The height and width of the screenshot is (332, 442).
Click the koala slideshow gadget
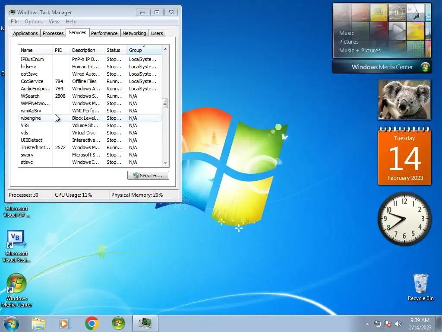point(404,100)
